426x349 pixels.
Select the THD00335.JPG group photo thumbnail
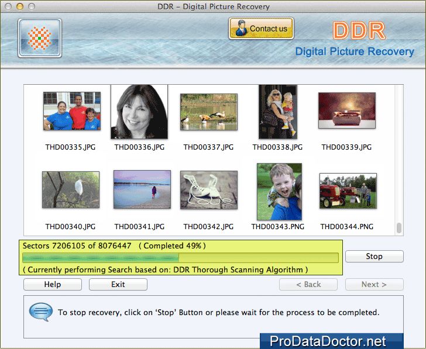click(x=72, y=111)
